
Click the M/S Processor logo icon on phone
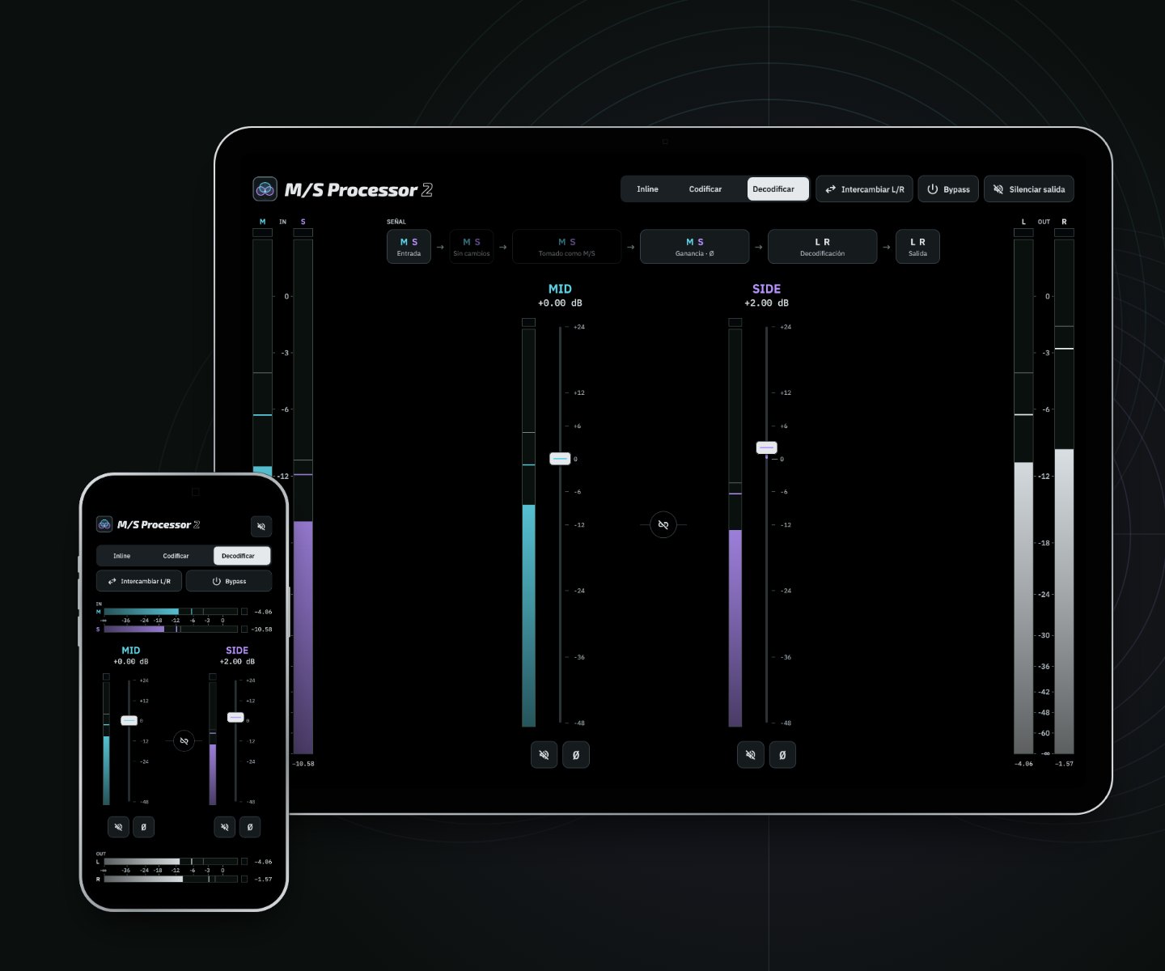coord(104,524)
